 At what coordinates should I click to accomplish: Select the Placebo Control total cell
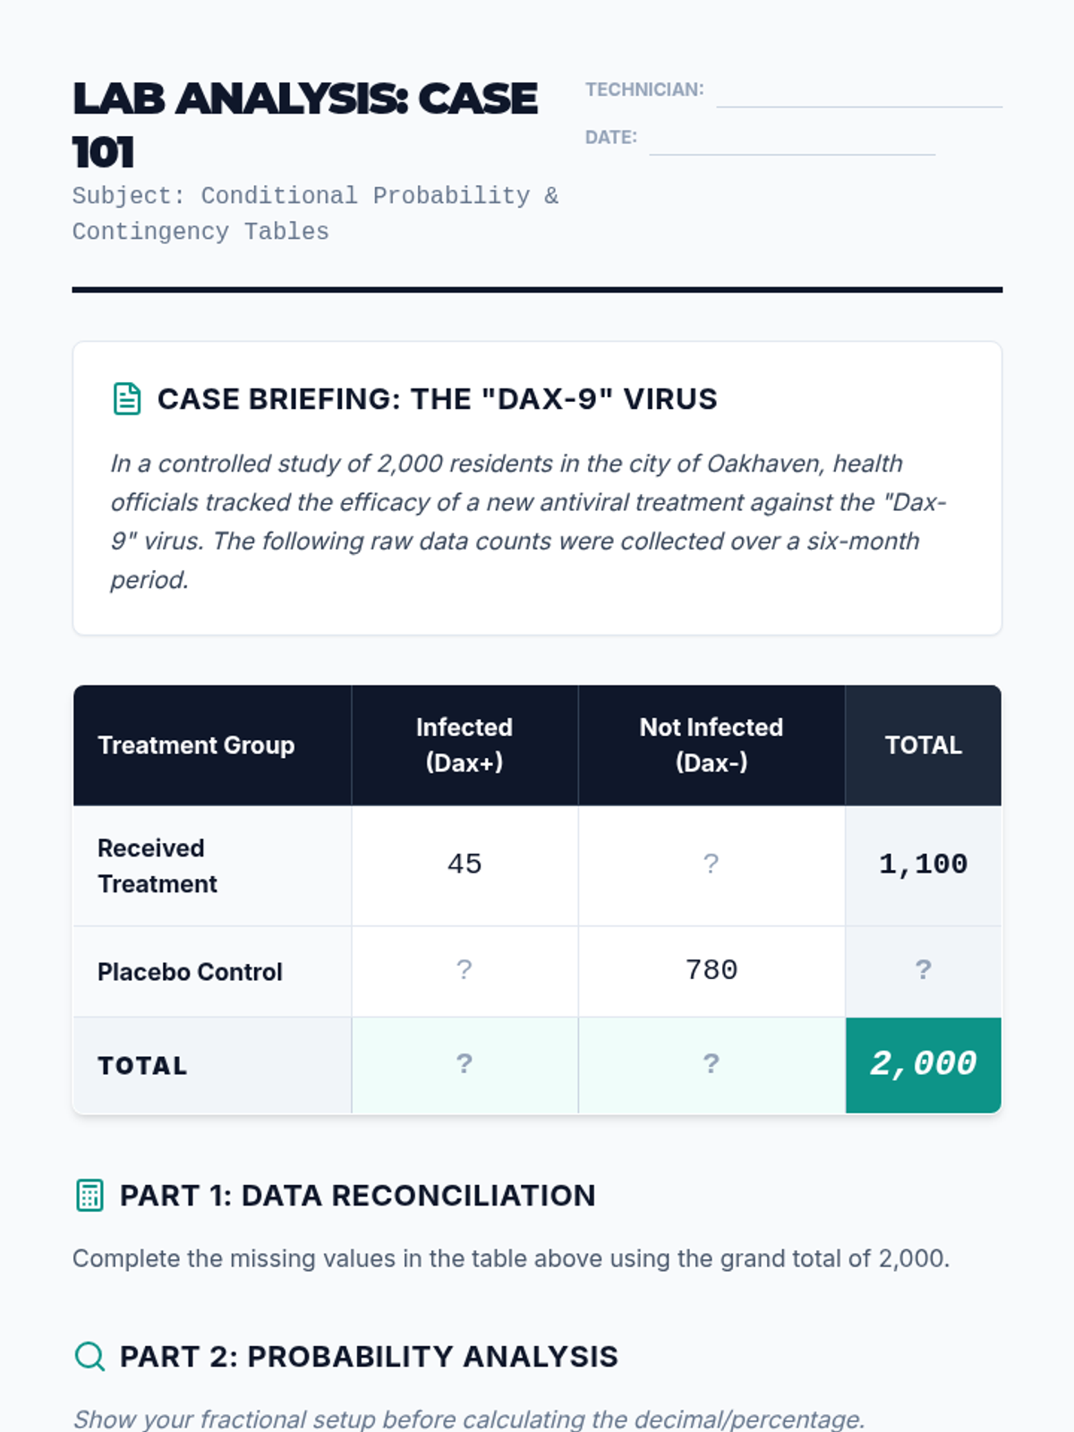923,970
